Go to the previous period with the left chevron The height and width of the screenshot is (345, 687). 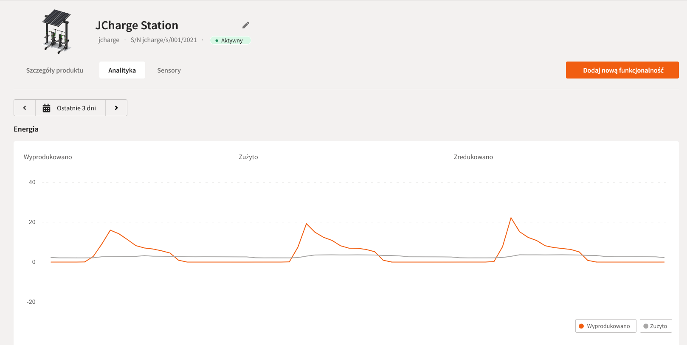coord(25,108)
